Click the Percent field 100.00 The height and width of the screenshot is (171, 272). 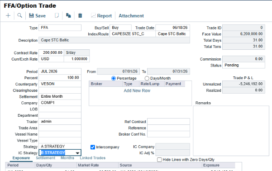pyautogui.click(x=60, y=78)
